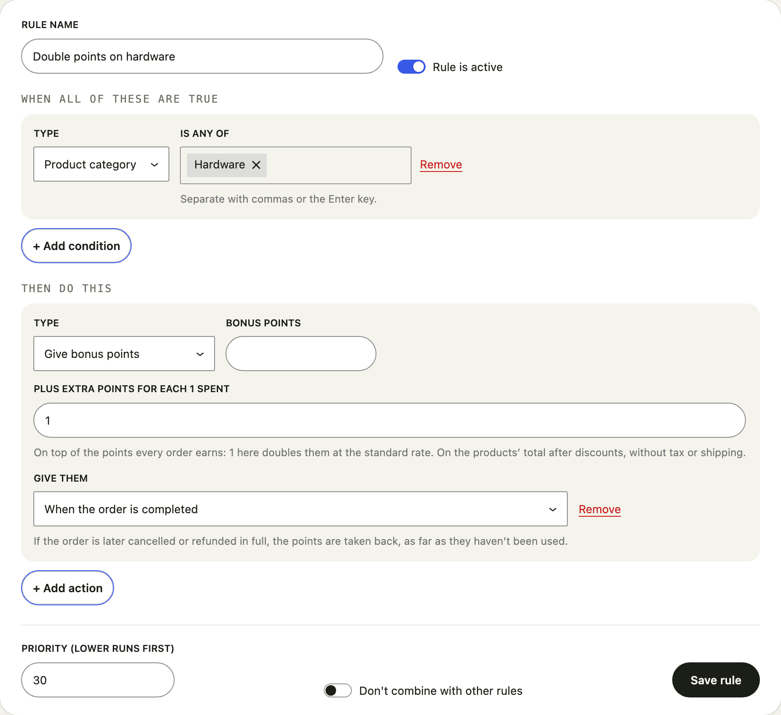Click chevron arrow in Give bonus points dropdown
Image resolution: width=781 pixels, height=715 pixels.
tap(200, 354)
